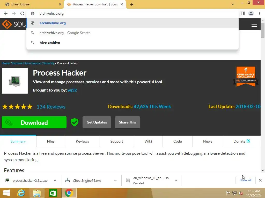The width and height of the screenshot is (265, 198).
Task: Select the Reviews tab
Action: coord(82,141)
